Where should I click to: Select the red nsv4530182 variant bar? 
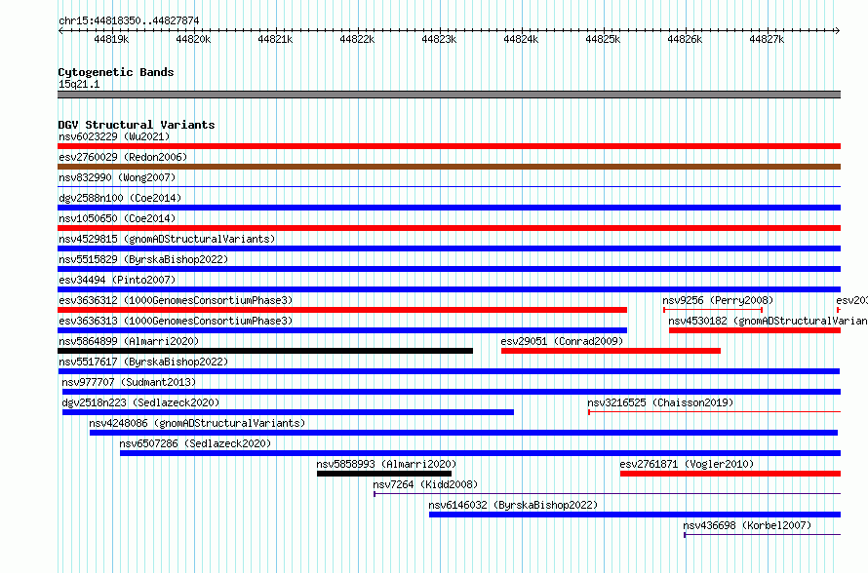pyautogui.click(x=755, y=330)
